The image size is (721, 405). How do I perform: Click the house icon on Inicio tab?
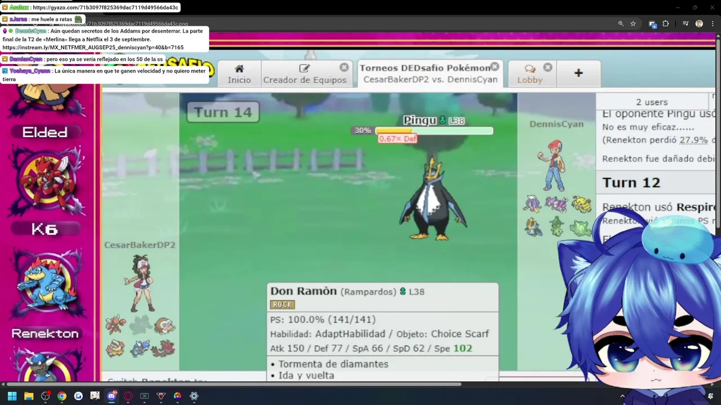tap(239, 69)
